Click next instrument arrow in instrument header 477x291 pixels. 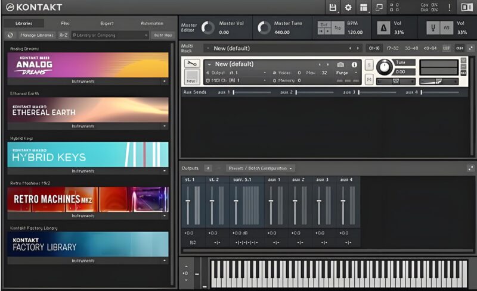tap(327, 64)
